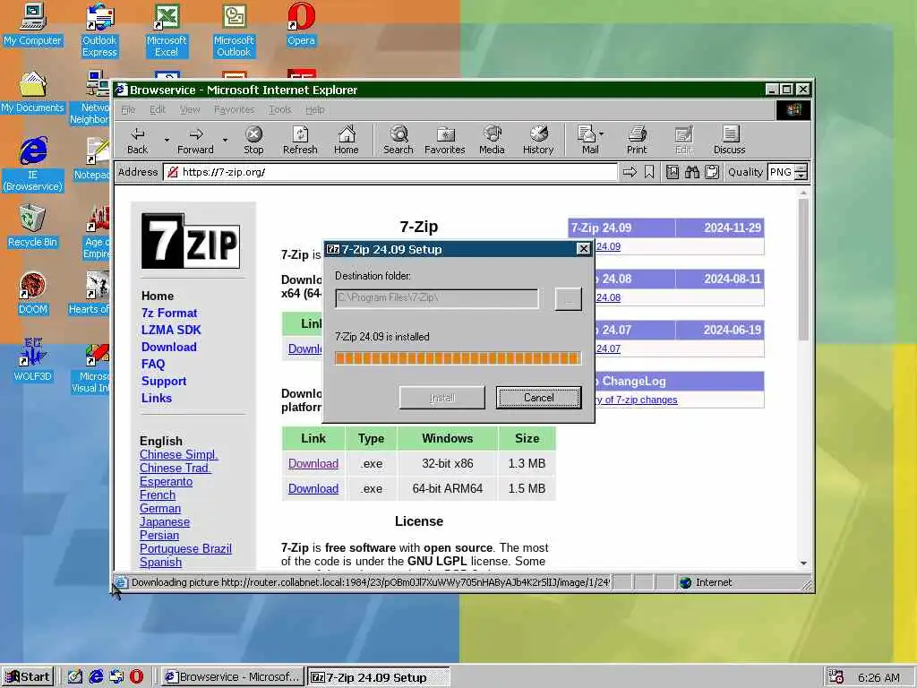Open the Forward button history dropdown arrow
The image size is (917, 688).
(x=225, y=141)
